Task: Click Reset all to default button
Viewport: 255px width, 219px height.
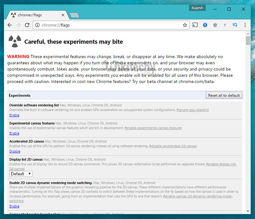Action: 224,95
